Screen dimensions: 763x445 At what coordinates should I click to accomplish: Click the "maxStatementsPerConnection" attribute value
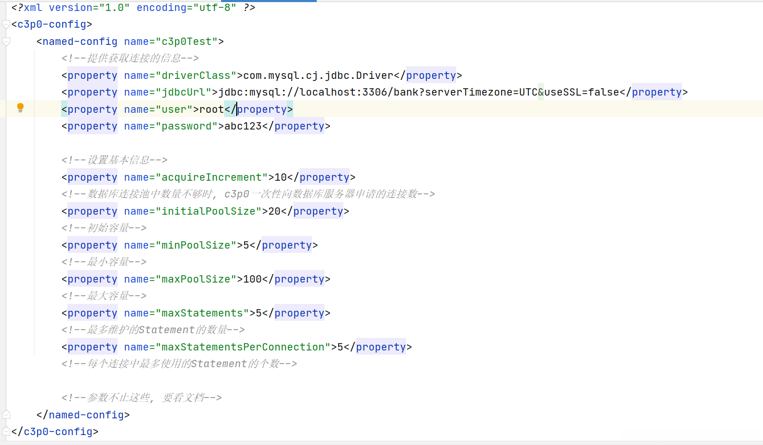pos(243,347)
